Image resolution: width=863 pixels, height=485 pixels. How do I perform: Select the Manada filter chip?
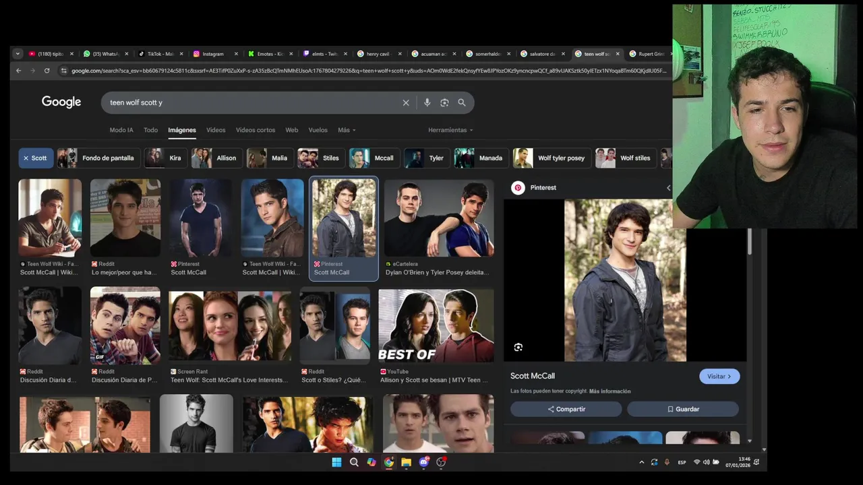pos(481,158)
